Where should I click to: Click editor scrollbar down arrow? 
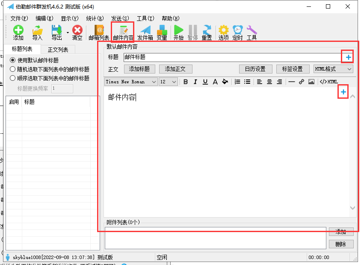pos(352,208)
